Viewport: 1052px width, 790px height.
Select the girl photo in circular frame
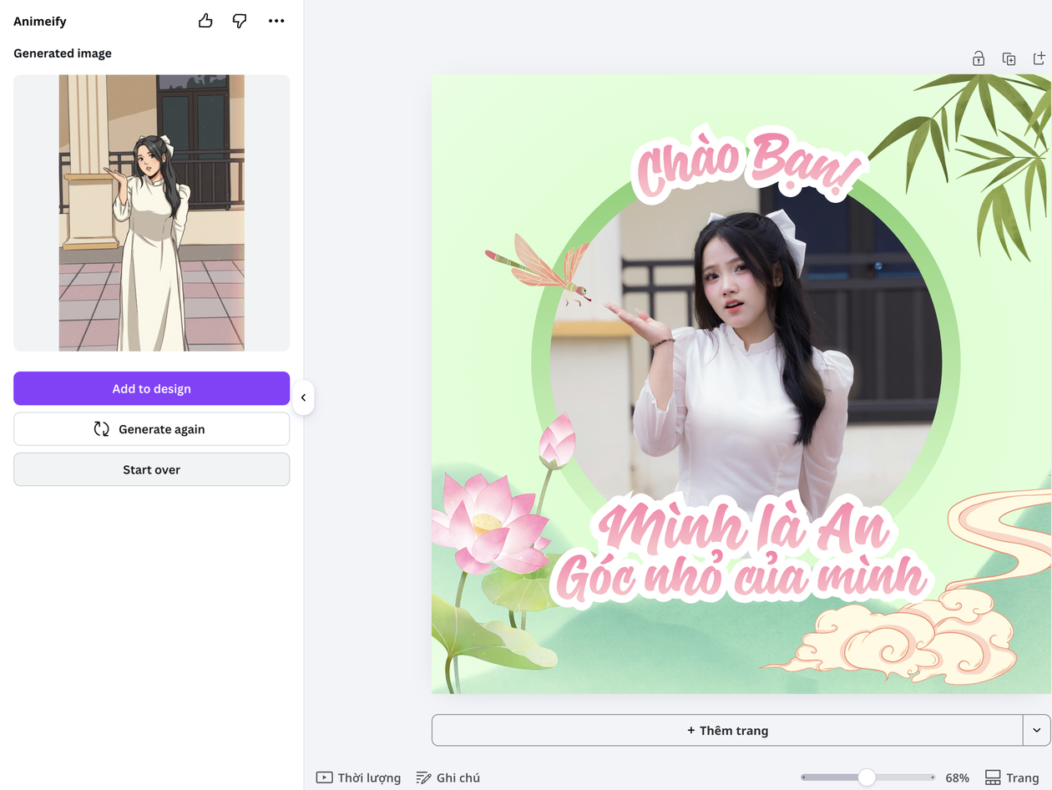(746, 362)
